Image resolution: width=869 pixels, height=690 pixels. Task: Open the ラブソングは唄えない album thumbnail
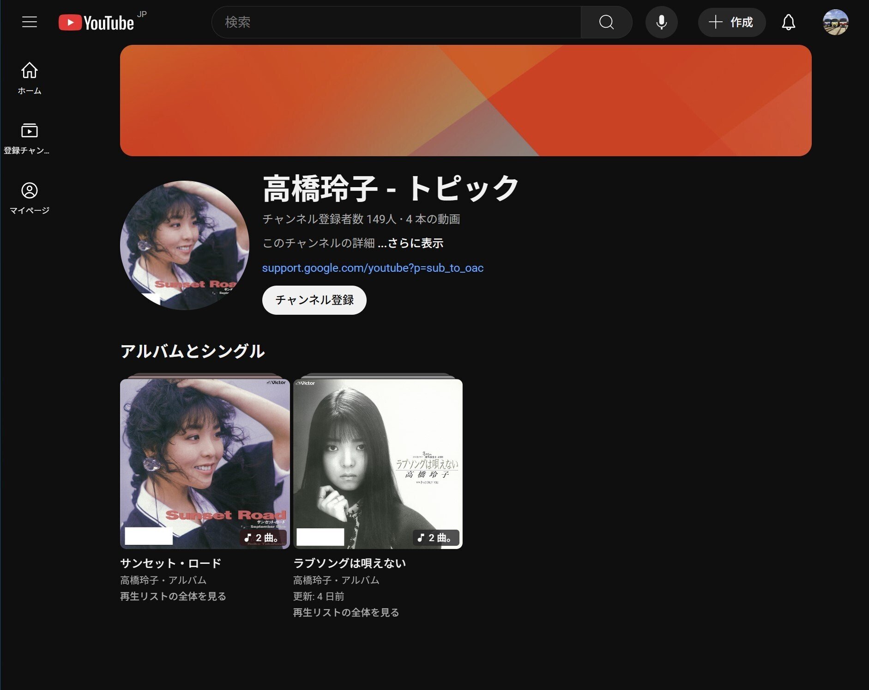[x=378, y=464]
